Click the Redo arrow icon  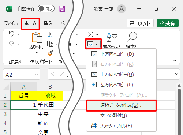pyautogui.click(x=12, y=44)
